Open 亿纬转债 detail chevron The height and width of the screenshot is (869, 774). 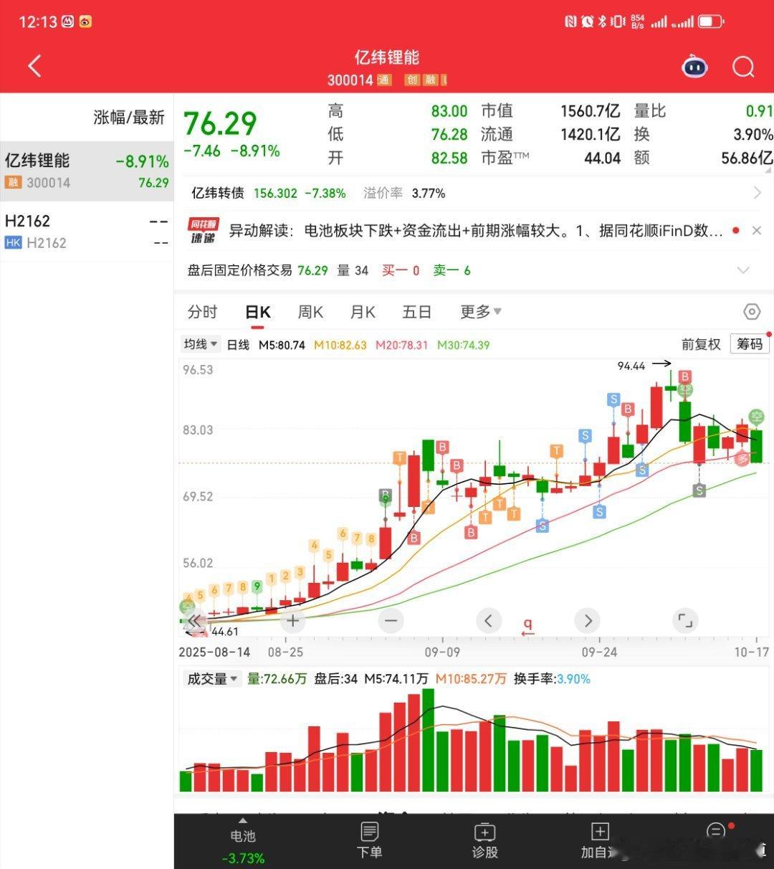pyautogui.click(x=758, y=193)
